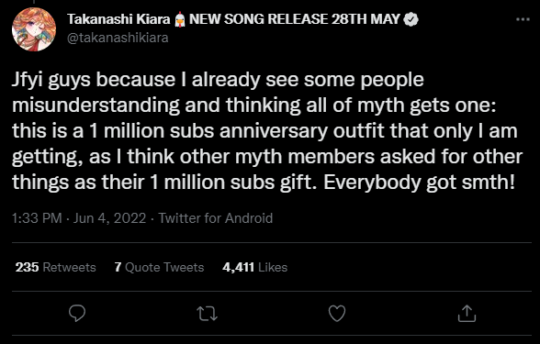Show the 4,411 Likes list
The width and height of the screenshot is (540, 344).
click(255, 267)
